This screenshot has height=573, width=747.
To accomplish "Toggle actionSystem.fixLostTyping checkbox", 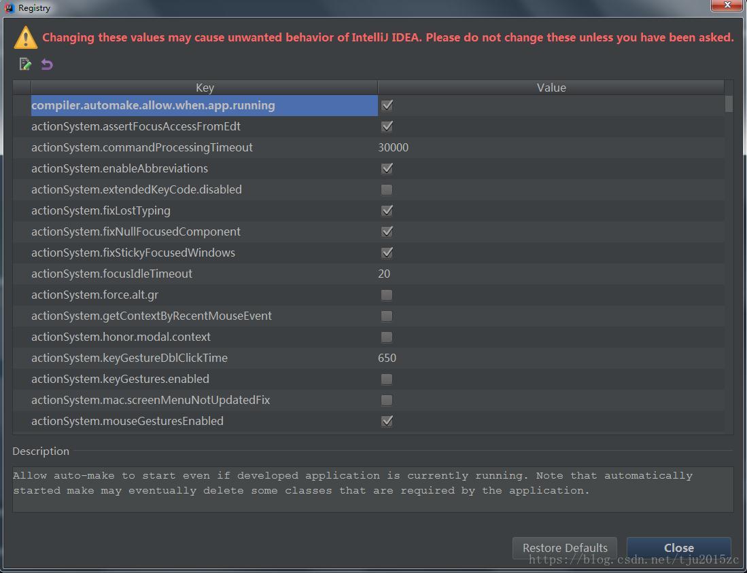I will click(x=387, y=210).
